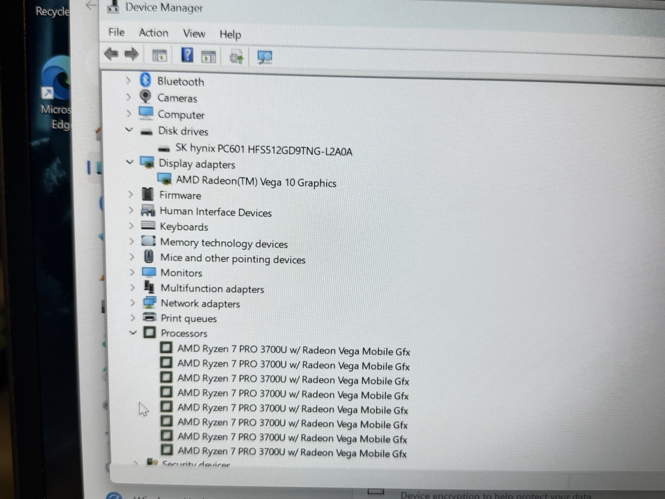
Task: Scan for hardware changes using monitor icon
Action: (x=265, y=57)
